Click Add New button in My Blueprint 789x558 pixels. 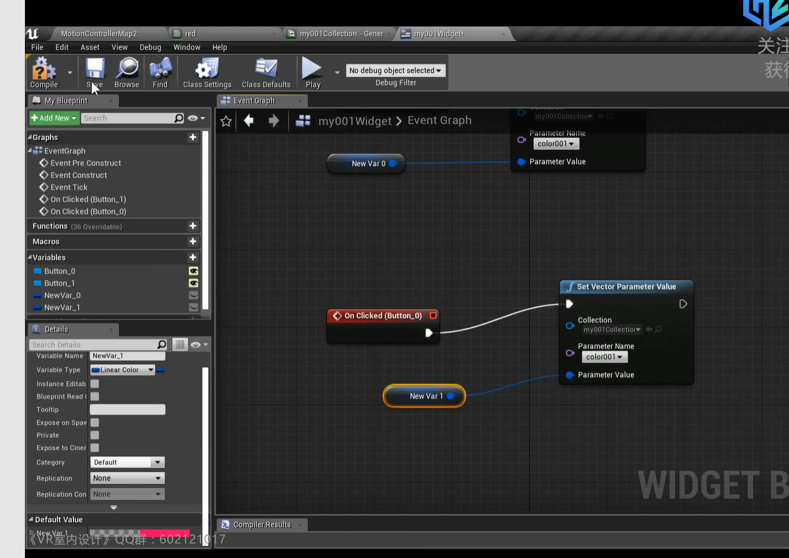click(54, 118)
